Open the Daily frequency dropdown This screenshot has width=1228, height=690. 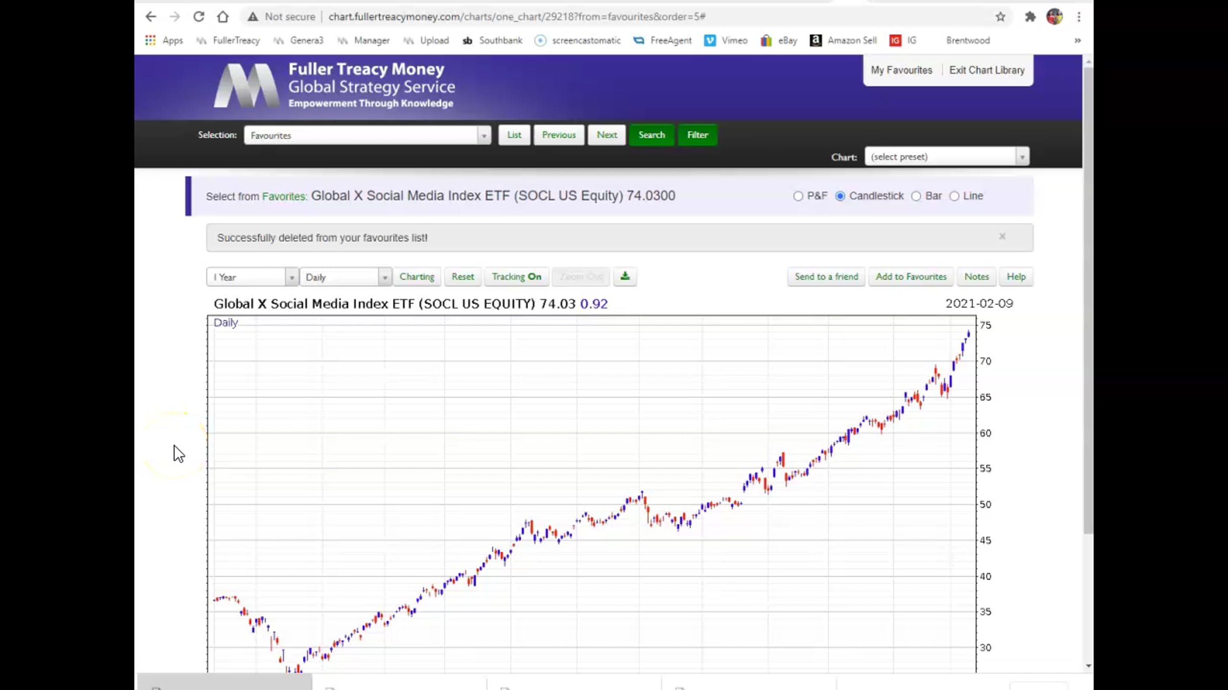point(346,277)
